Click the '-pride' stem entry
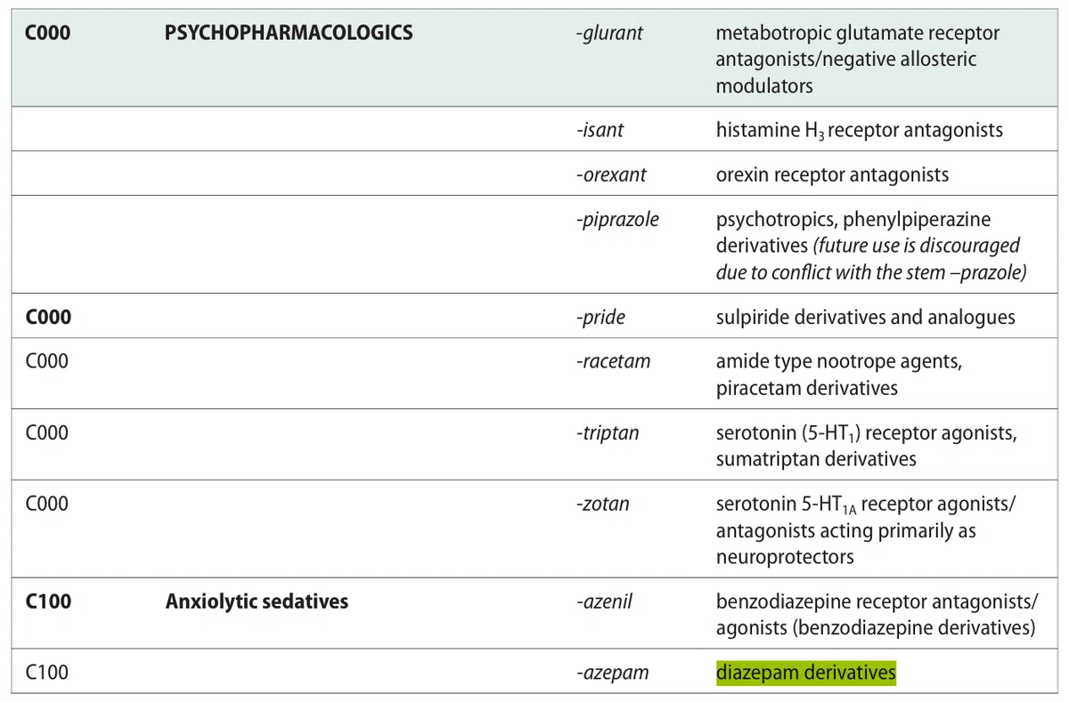The height and width of the screenshot is (702, 1069). 600,318
